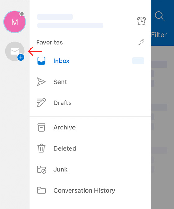Open the search magnifier icon
Image resolution: width=174 pixels, height=209 pixels.
[159, 16]
